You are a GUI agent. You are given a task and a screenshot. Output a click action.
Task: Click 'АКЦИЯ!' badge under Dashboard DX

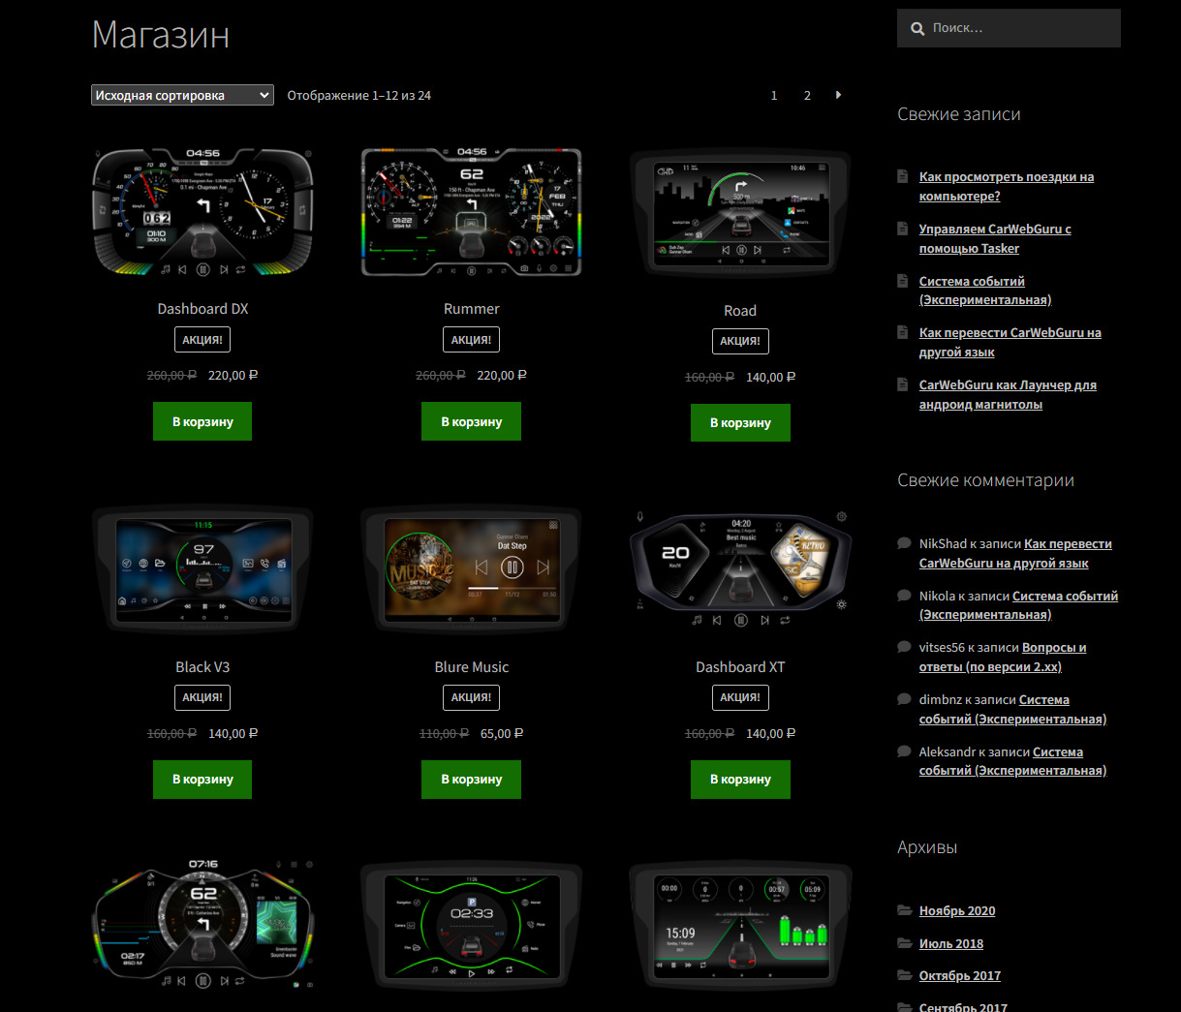[x=202, y=340]
